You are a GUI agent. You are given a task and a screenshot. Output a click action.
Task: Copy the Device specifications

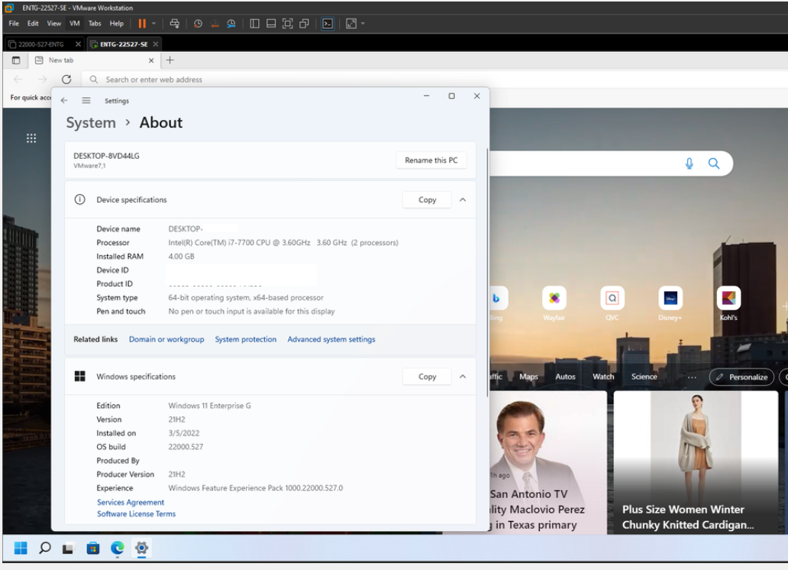pyautogui.click(x=427, y=199)
